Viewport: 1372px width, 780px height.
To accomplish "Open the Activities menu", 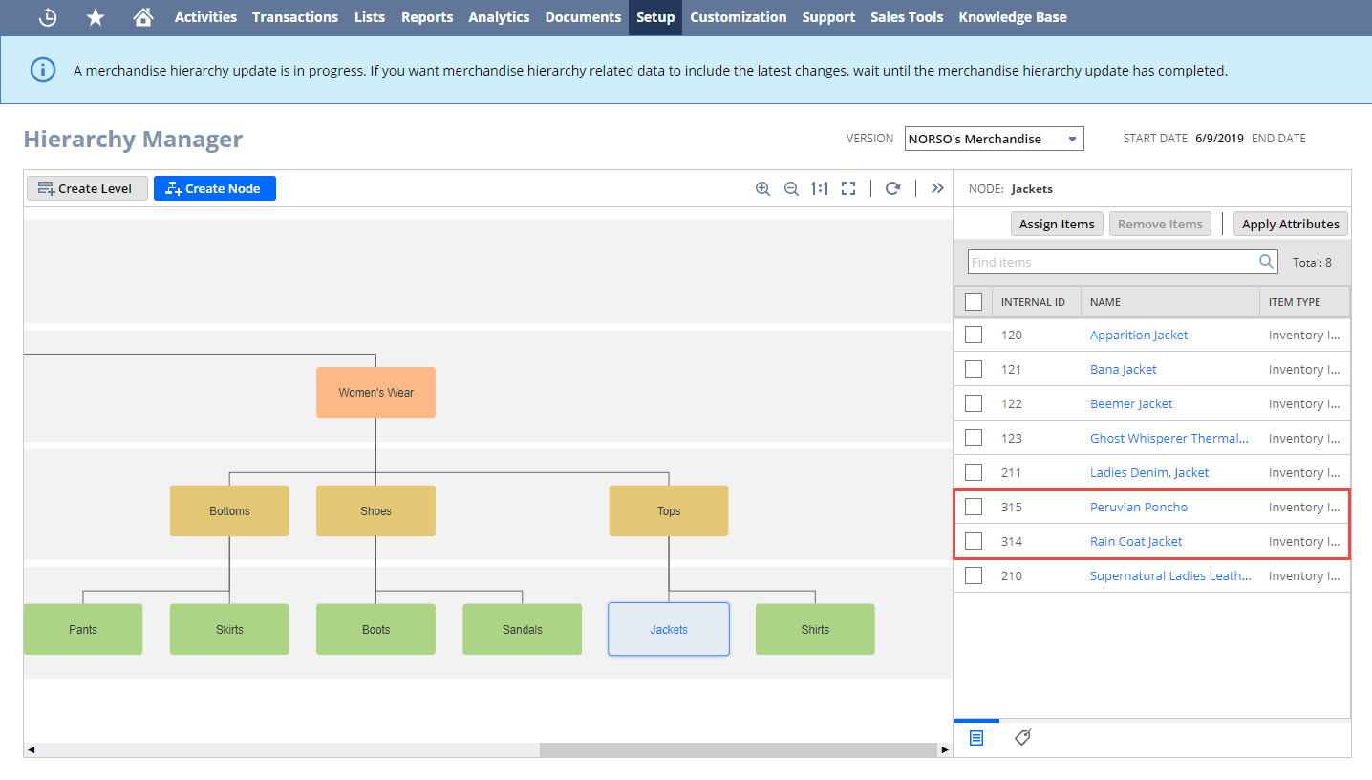I will point(205,17).
